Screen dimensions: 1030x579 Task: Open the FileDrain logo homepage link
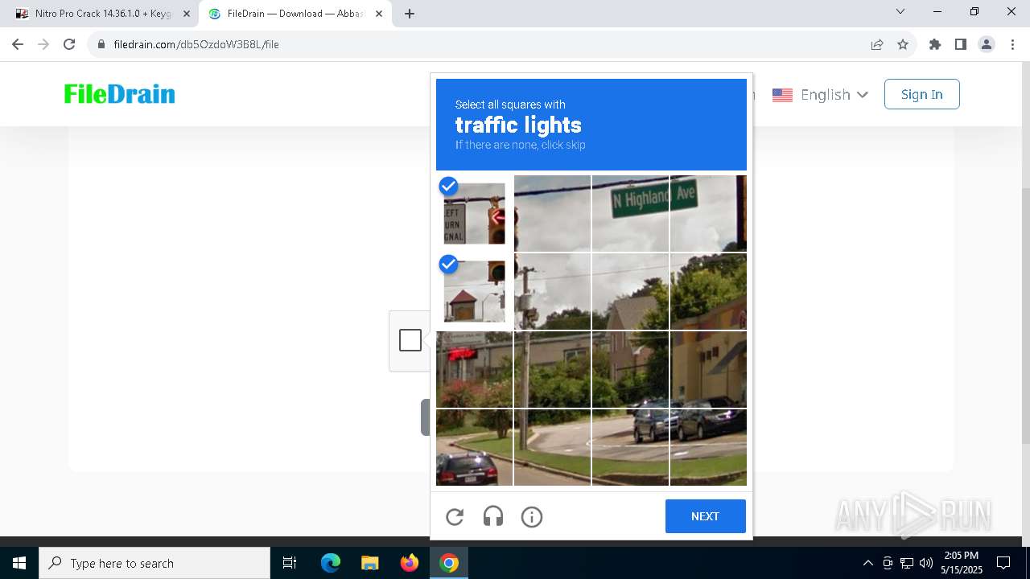click(120, 94)
